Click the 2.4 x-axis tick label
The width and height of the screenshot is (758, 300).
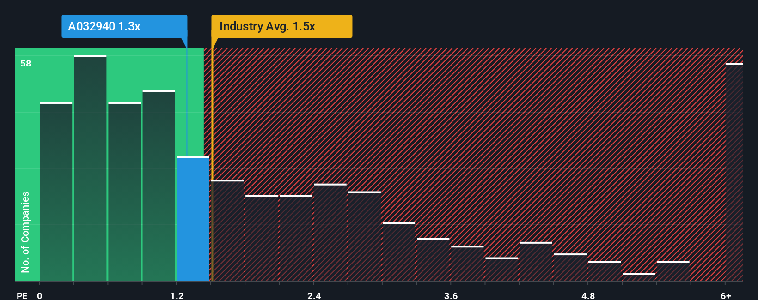(314, 295)
